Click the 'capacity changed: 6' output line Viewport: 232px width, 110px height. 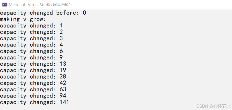[31, 51]
